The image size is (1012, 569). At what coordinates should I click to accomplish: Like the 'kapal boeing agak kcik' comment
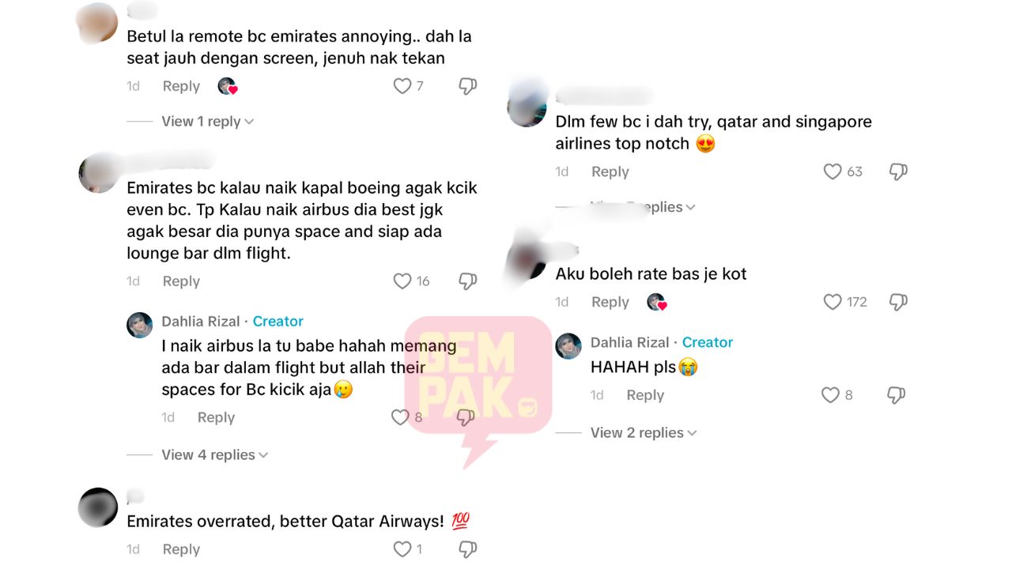(402, 281)
